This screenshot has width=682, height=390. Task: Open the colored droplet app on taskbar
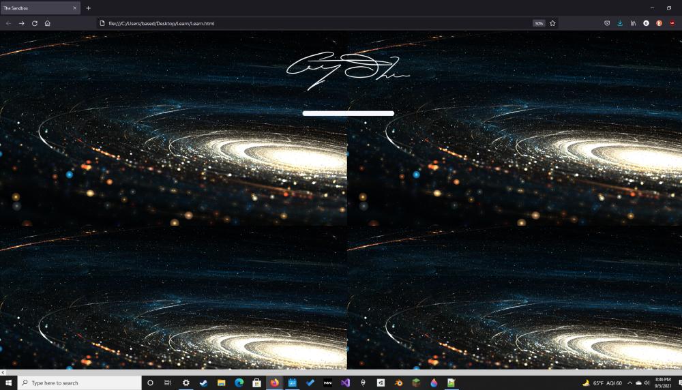point(434,382)
